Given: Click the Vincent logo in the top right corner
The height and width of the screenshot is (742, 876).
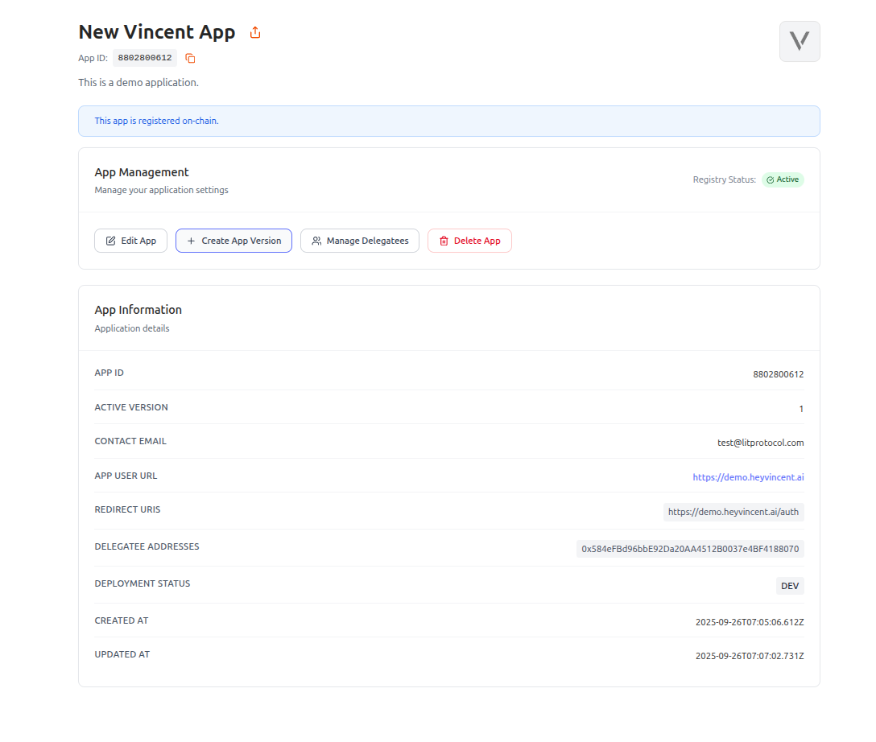Looking at the screenshot, I should pyautogui.click(x=799, y=41).
